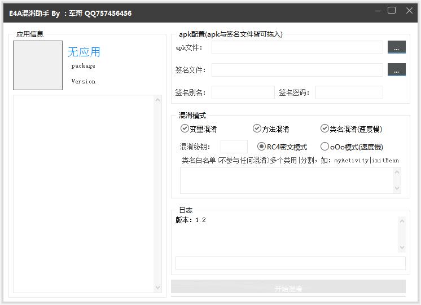Select the RC4密文模式 radio button
Screen dimensions: 421x305
(261, 147)
